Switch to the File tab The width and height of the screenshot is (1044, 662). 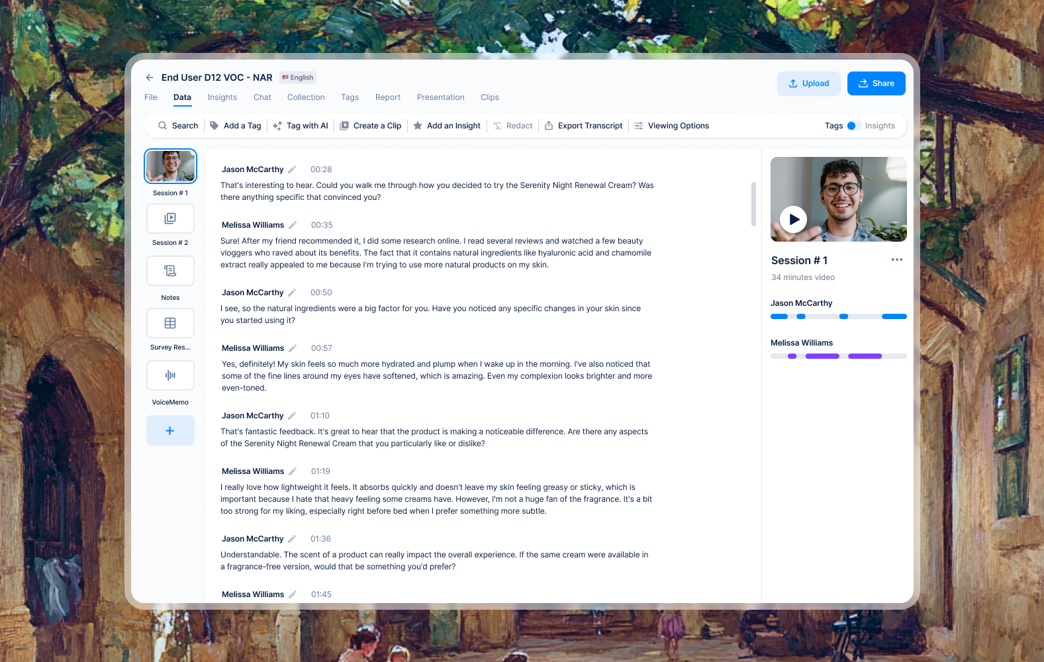151,97
